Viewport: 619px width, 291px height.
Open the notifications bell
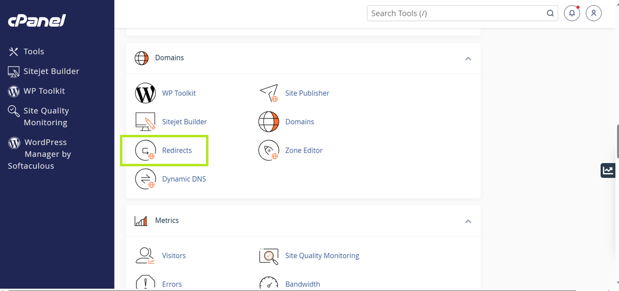click(572, 14)
